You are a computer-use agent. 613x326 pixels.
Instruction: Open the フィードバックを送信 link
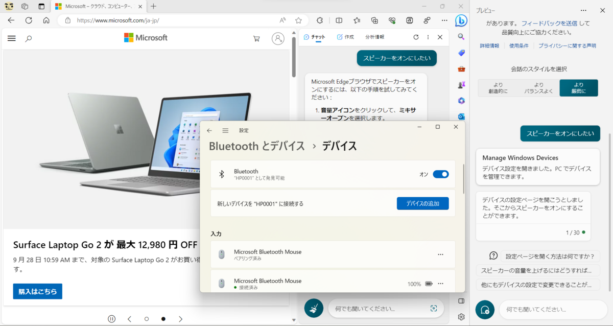[549, 24]
